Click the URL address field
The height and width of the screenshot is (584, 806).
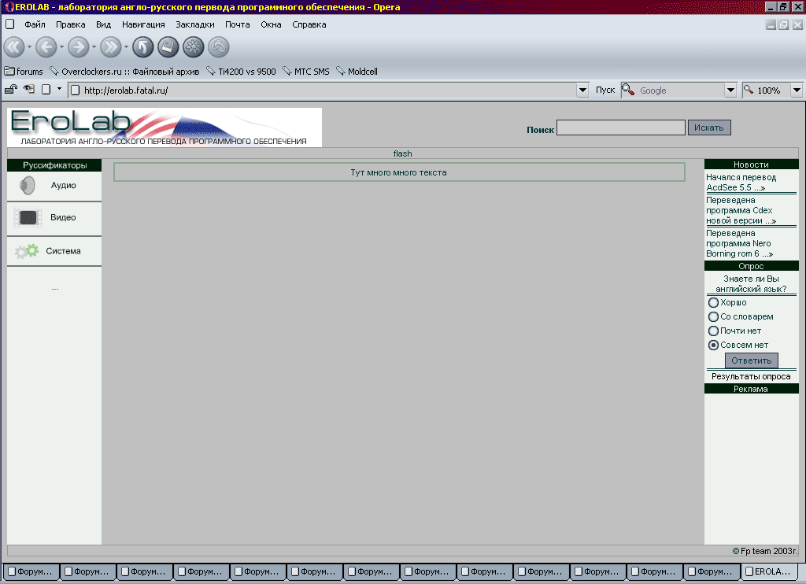(x=329, y=91)
